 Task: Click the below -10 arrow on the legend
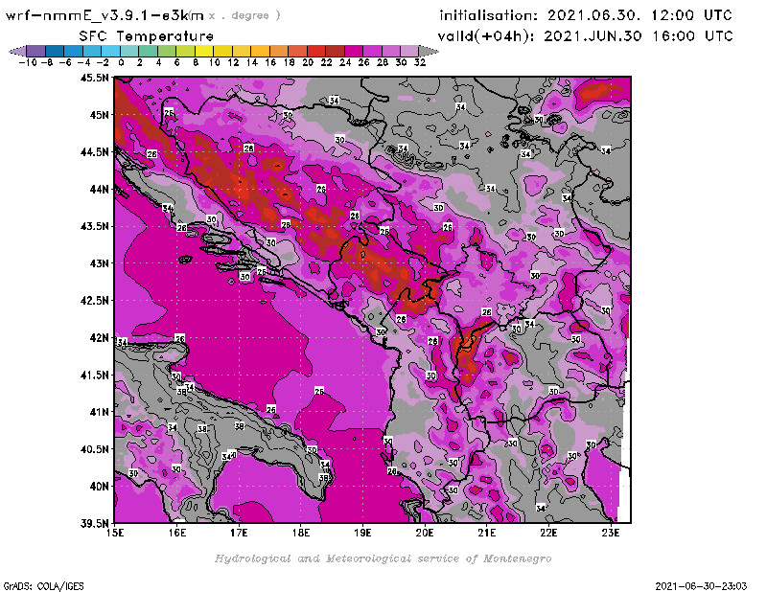coord(17,52)
